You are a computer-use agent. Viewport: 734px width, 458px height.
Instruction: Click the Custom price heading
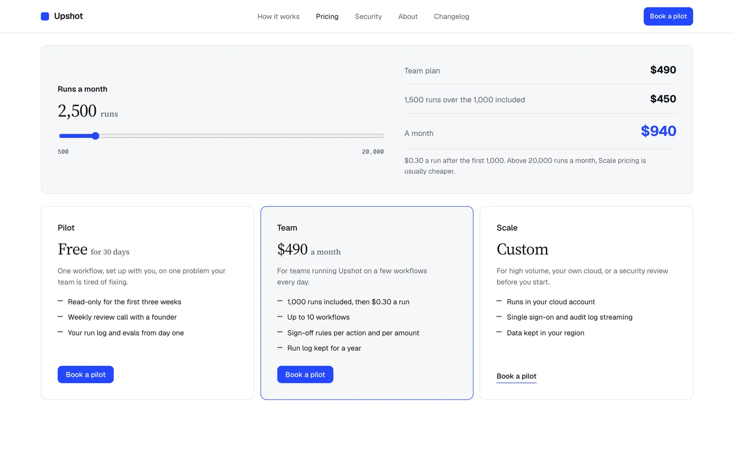pyautogui.click(x=523, y=250)
